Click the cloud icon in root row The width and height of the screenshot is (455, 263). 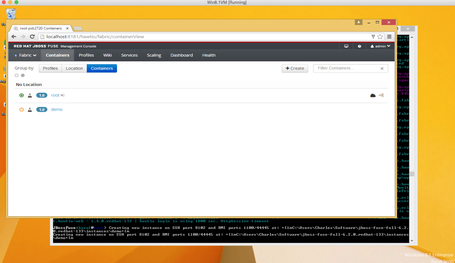pyautogui.click(x=373, y=95)
